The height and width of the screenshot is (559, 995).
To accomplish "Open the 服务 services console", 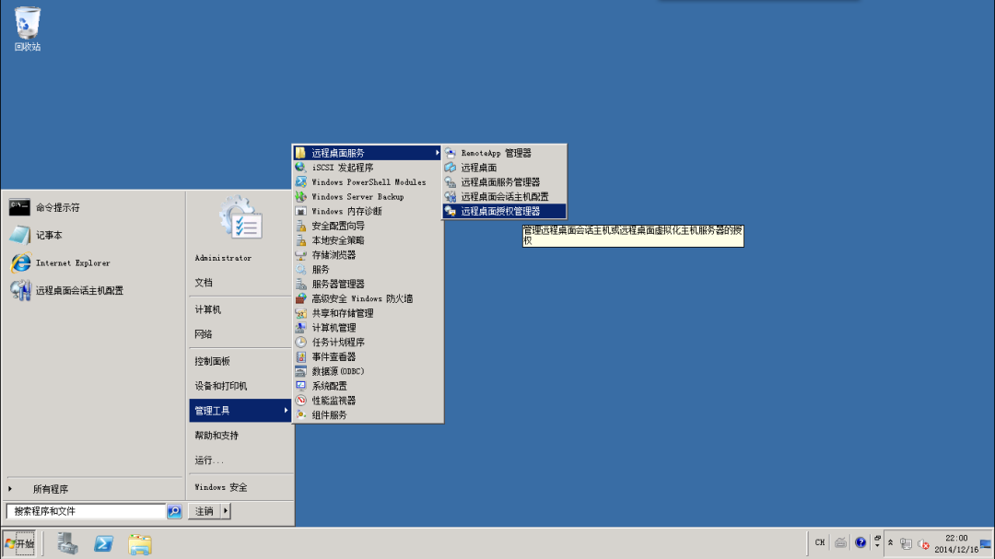I will click(368, 270).
